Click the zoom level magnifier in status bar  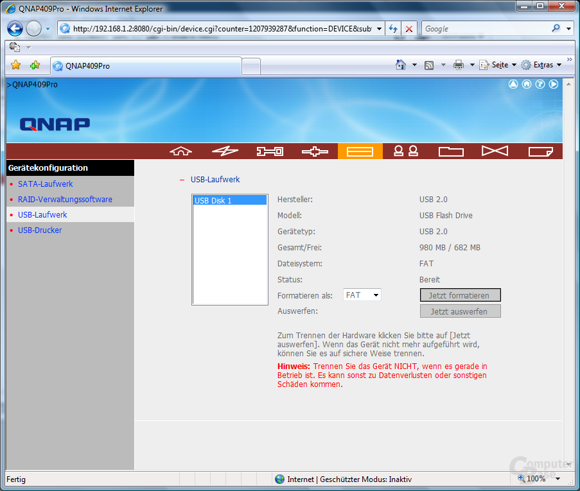tap(521, 478)
